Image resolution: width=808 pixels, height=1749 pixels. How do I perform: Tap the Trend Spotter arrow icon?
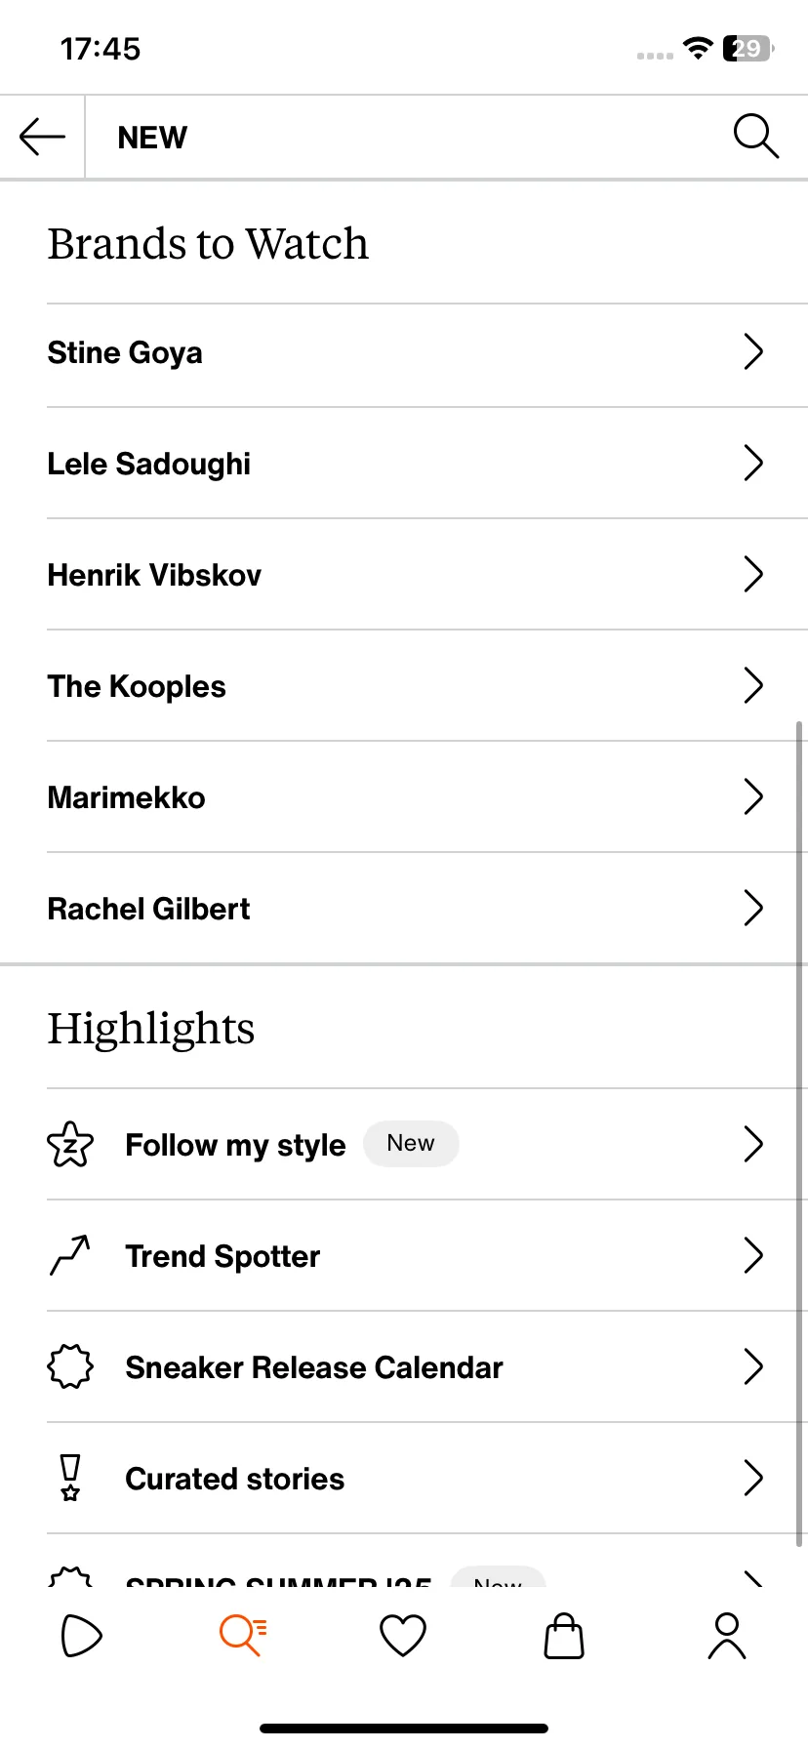point(70,1255)
